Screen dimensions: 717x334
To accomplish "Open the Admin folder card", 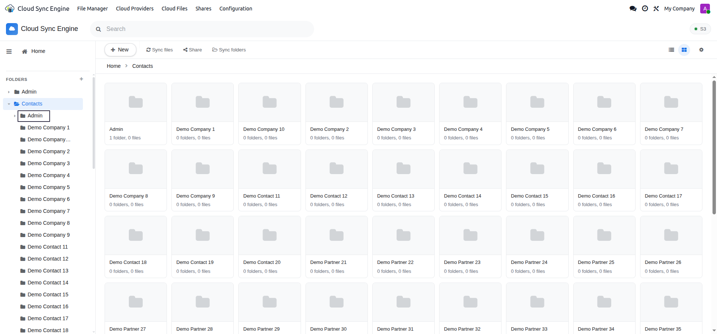I will pyautogui.click(x=136, y=114).
